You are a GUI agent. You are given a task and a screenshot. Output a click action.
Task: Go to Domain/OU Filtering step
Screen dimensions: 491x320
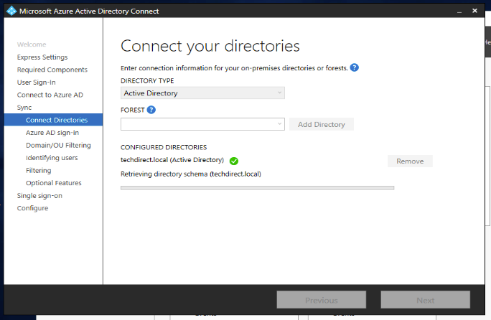[58, 145]
